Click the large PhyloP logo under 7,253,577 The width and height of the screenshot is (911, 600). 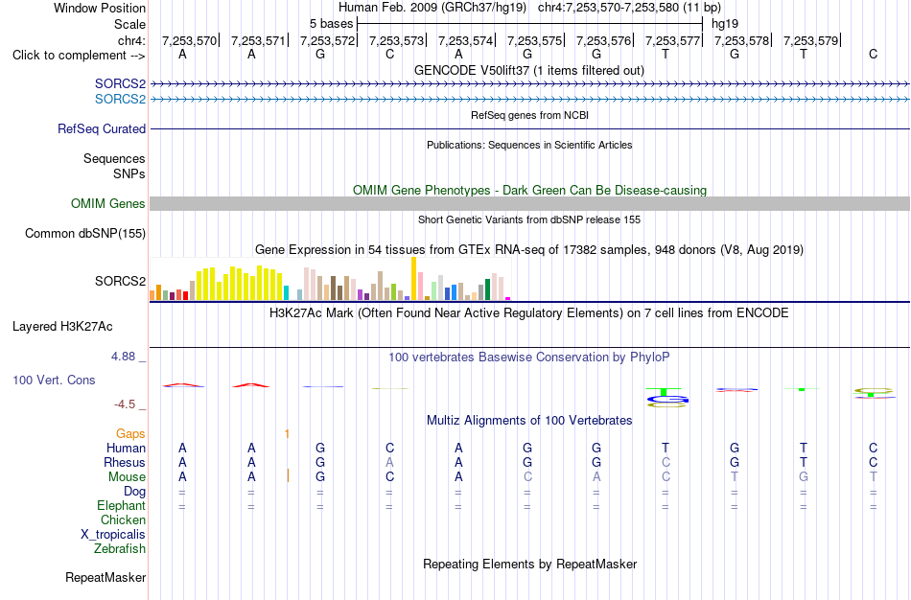point(666,398)
